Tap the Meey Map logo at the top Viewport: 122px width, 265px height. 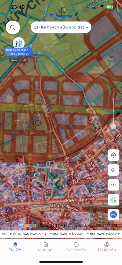tap(61, 16)
